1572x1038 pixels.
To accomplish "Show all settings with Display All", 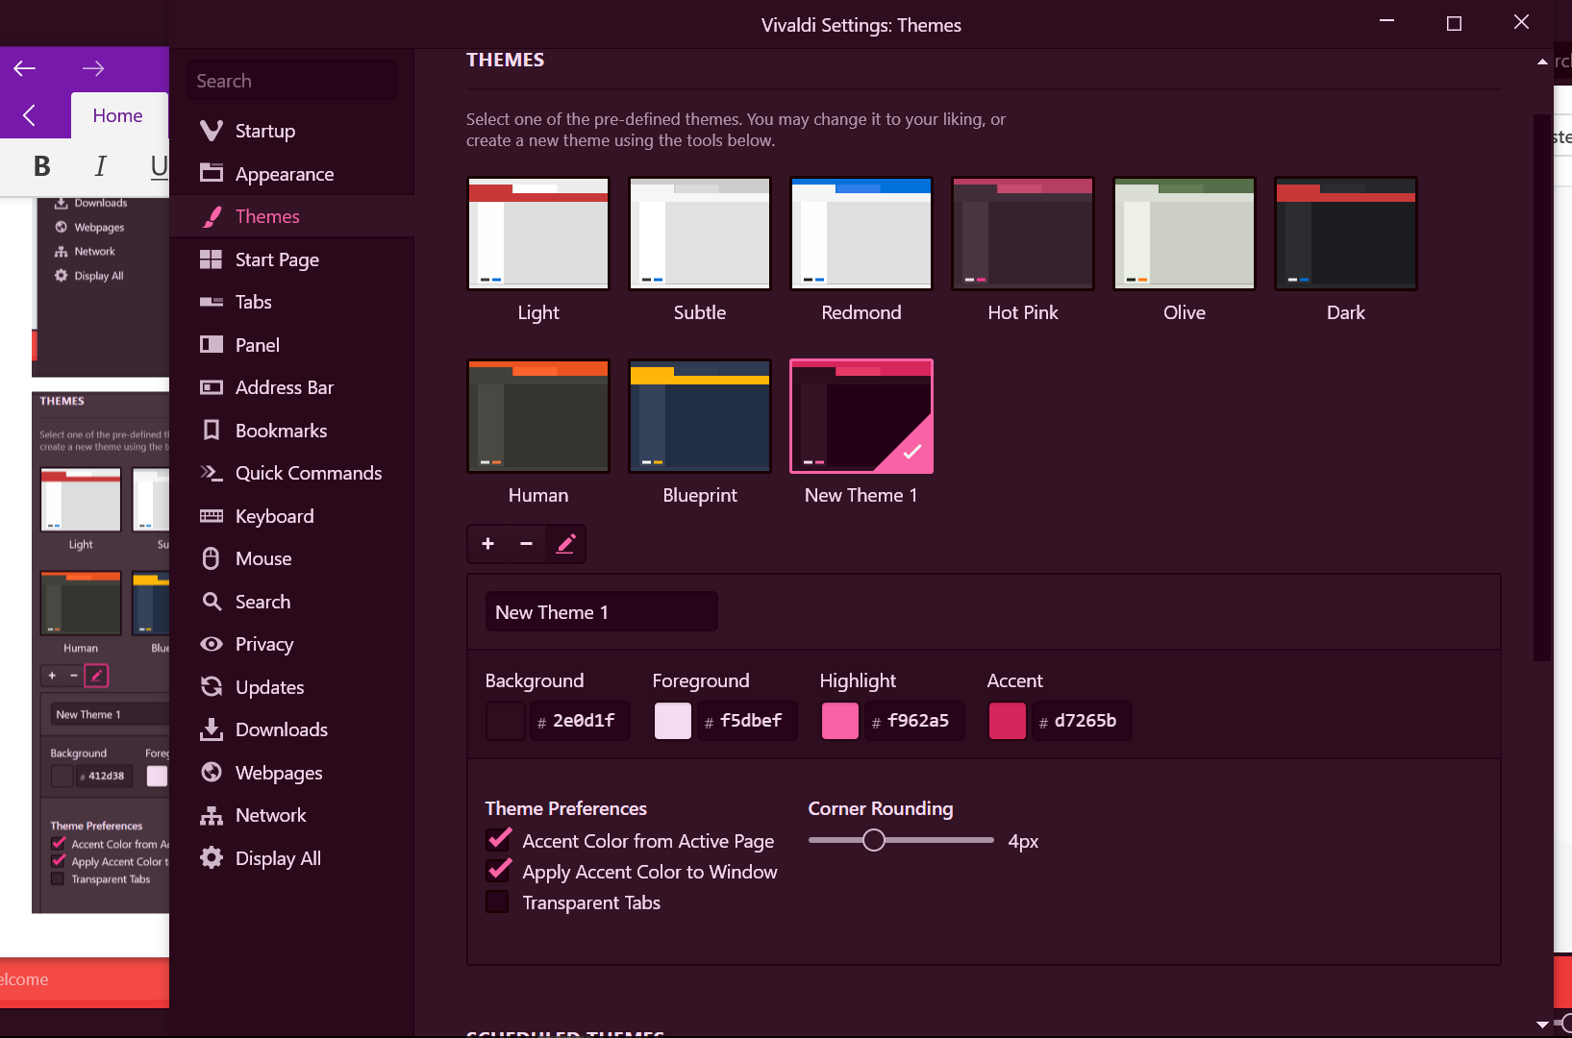I will coord(277,858).
